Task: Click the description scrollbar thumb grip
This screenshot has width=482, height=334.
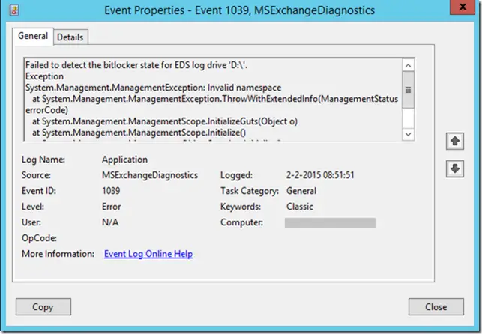Action: (x=408, y=90)
